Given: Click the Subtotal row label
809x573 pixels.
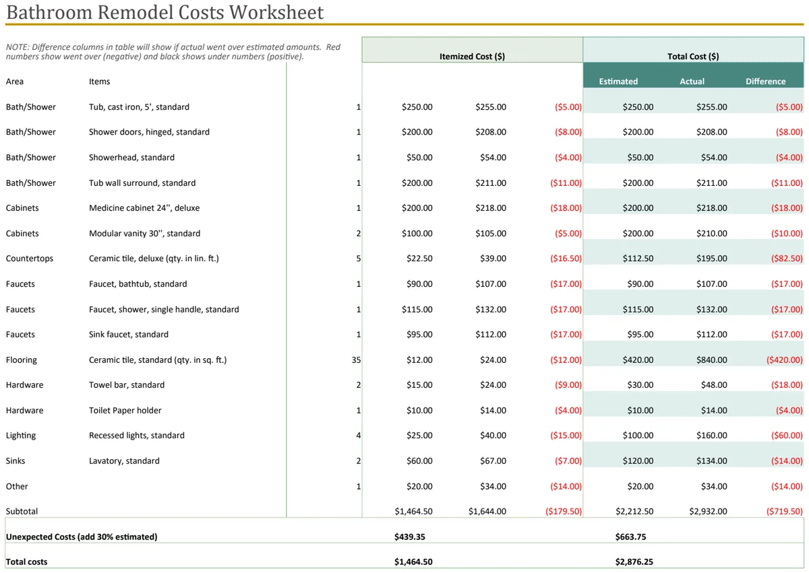Looking at the screenshot, I should point(22,512).
